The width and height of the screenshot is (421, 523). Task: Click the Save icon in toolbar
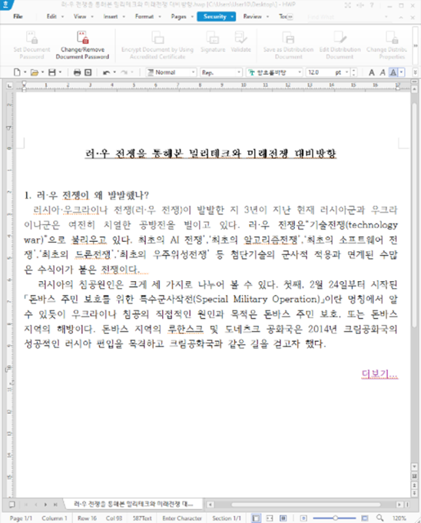[x=52, y=72]
